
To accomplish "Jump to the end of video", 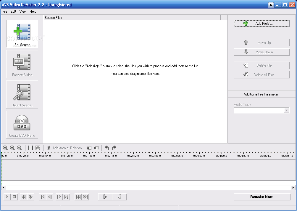I will click(66, 197).
